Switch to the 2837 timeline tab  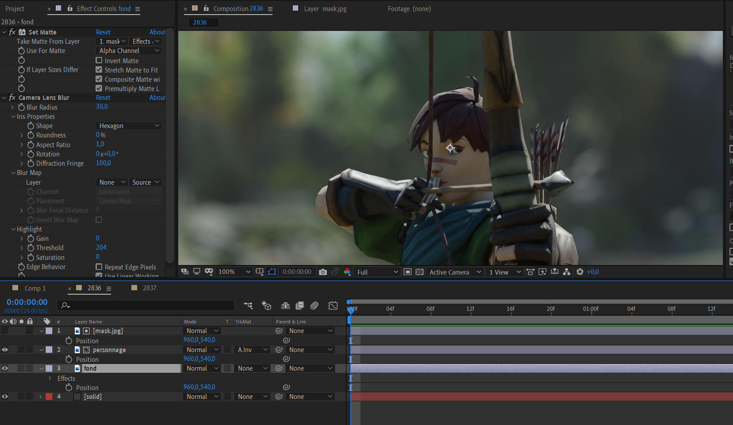150,288
